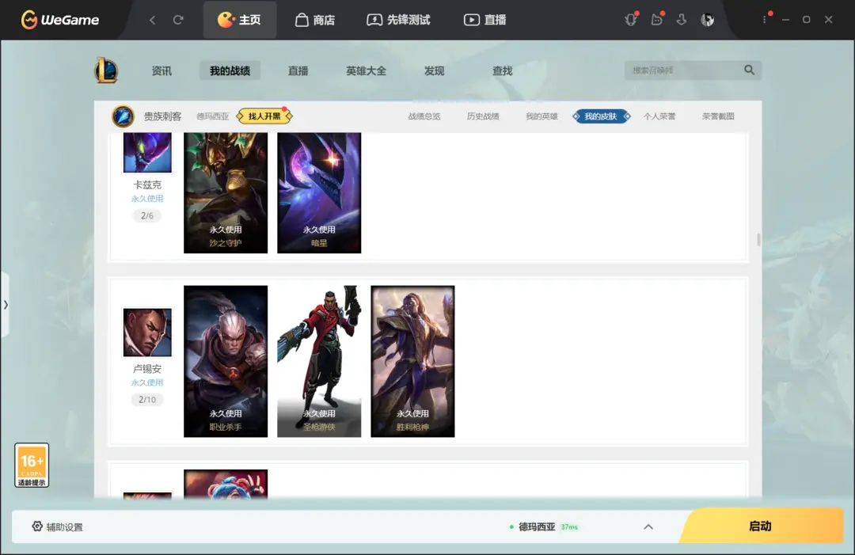Click the 卡兹克 champion portrait
This screenshot has width=855, height=555.
(x=147, y=152)
